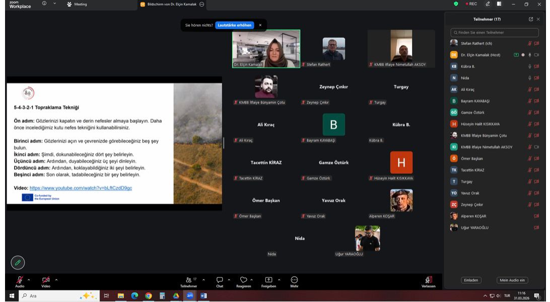Click the Finden Sie einen Teilnehmer search field
Viewport: 550px width, 302px height.
[494, 33]
